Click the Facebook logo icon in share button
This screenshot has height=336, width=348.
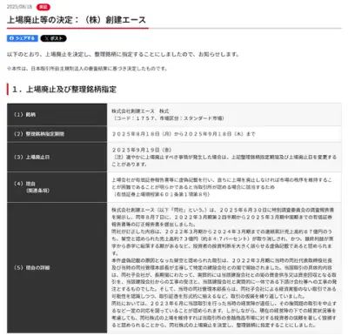[x=12, y=38]
